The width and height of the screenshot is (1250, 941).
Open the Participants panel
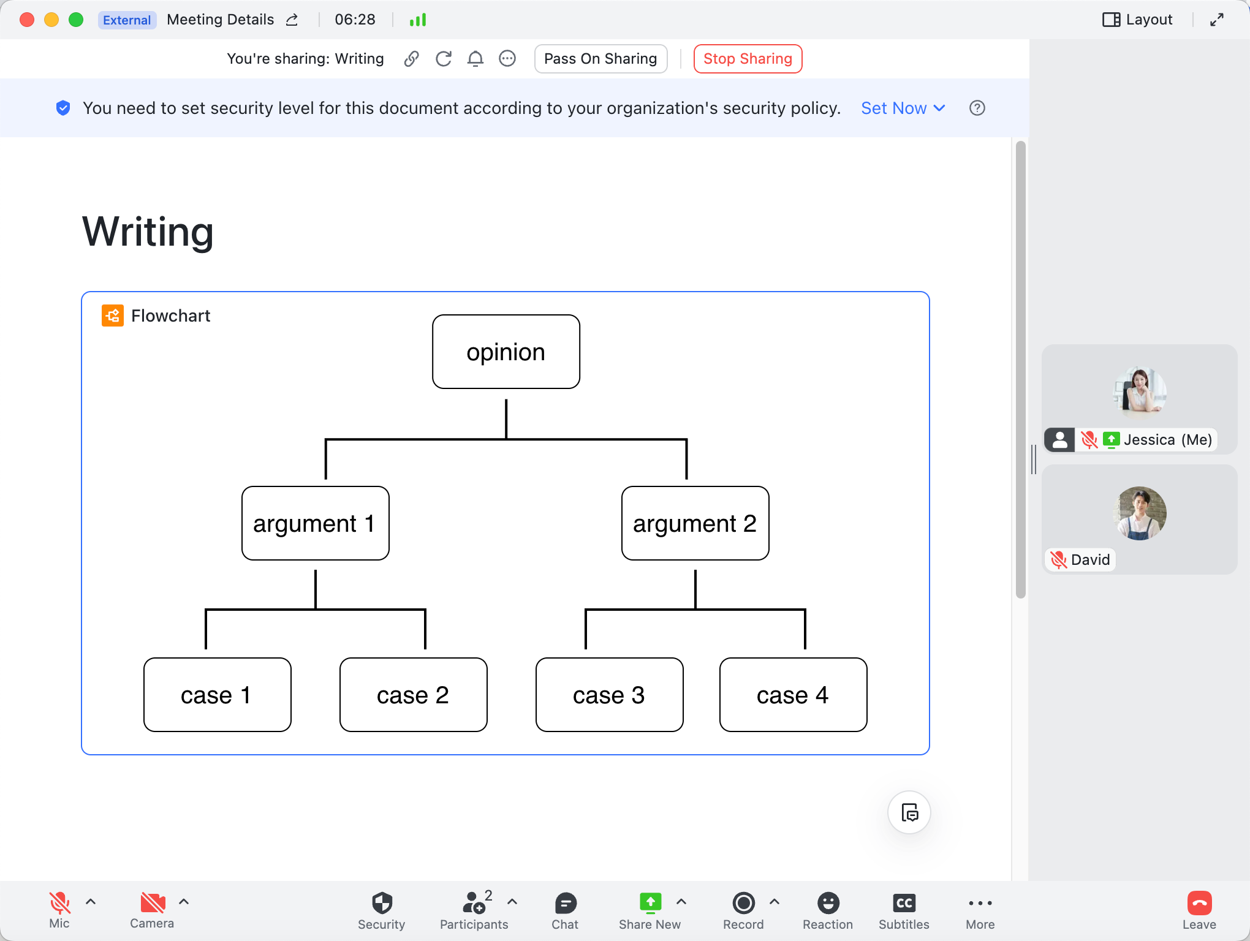coord(474,912)
